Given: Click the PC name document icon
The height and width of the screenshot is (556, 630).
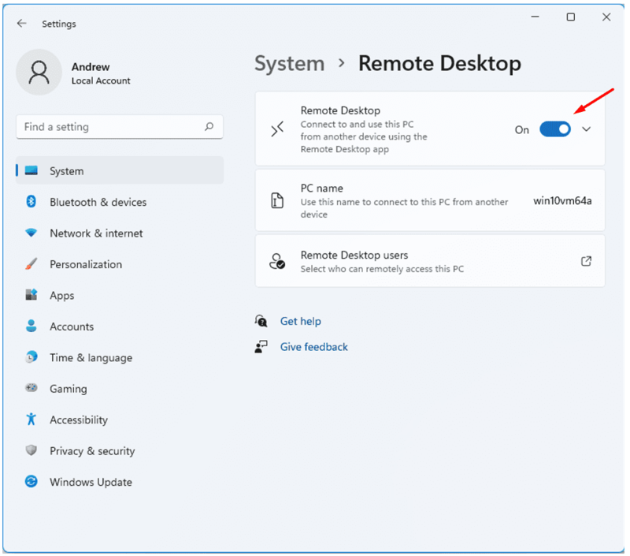Looking at the screenshot, I should (277, 200).
